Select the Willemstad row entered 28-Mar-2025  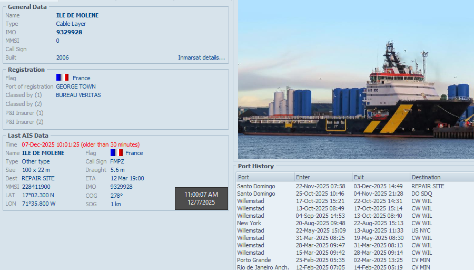pos(355,245)
